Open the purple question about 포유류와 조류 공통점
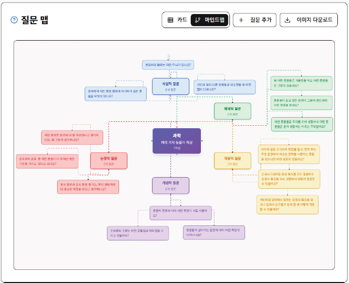This screenshot has height=283, width=349. 137,233
